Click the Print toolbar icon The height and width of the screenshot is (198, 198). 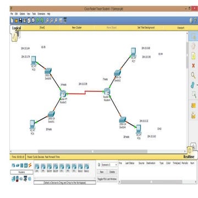pyautogui.click(x=25, y=20)
